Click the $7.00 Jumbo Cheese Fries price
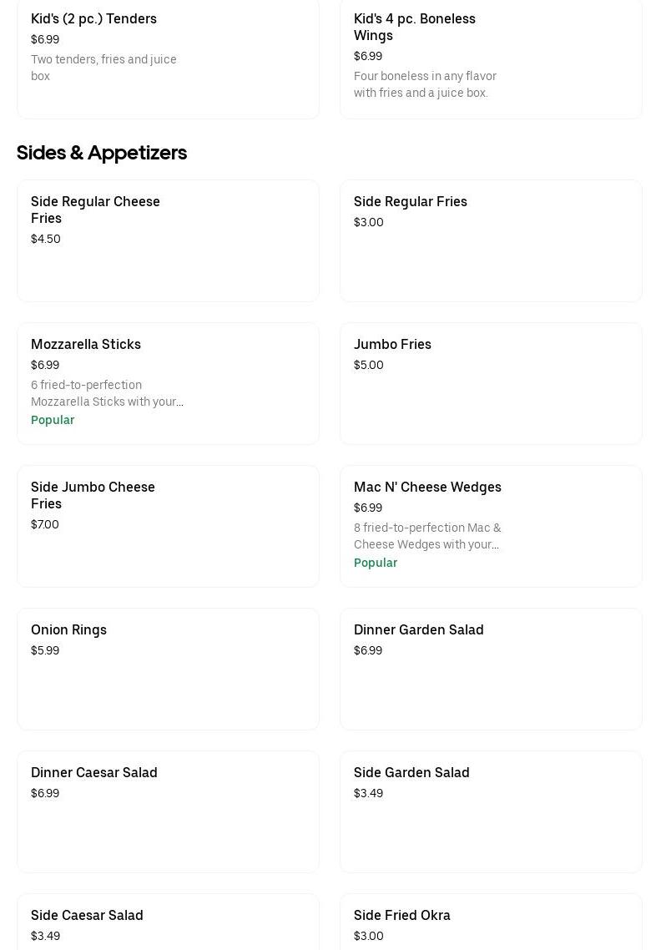 [45, 524]
